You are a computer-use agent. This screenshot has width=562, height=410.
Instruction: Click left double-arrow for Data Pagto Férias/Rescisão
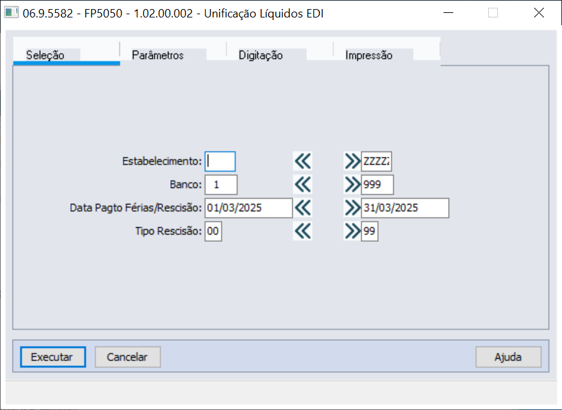point(302,208)
